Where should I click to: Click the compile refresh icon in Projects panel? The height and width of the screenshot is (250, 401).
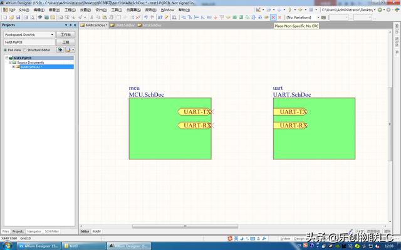click(x=60, y=50)
